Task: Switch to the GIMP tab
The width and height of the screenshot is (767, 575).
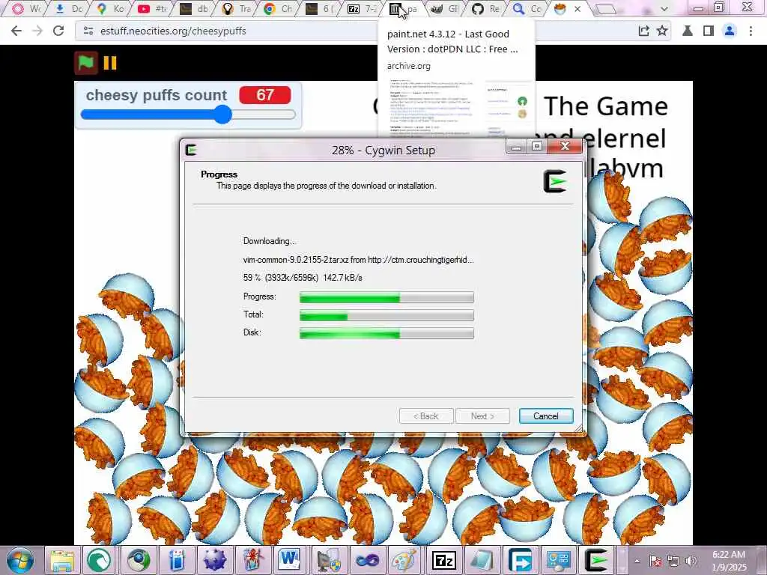Action: [445, 8]
